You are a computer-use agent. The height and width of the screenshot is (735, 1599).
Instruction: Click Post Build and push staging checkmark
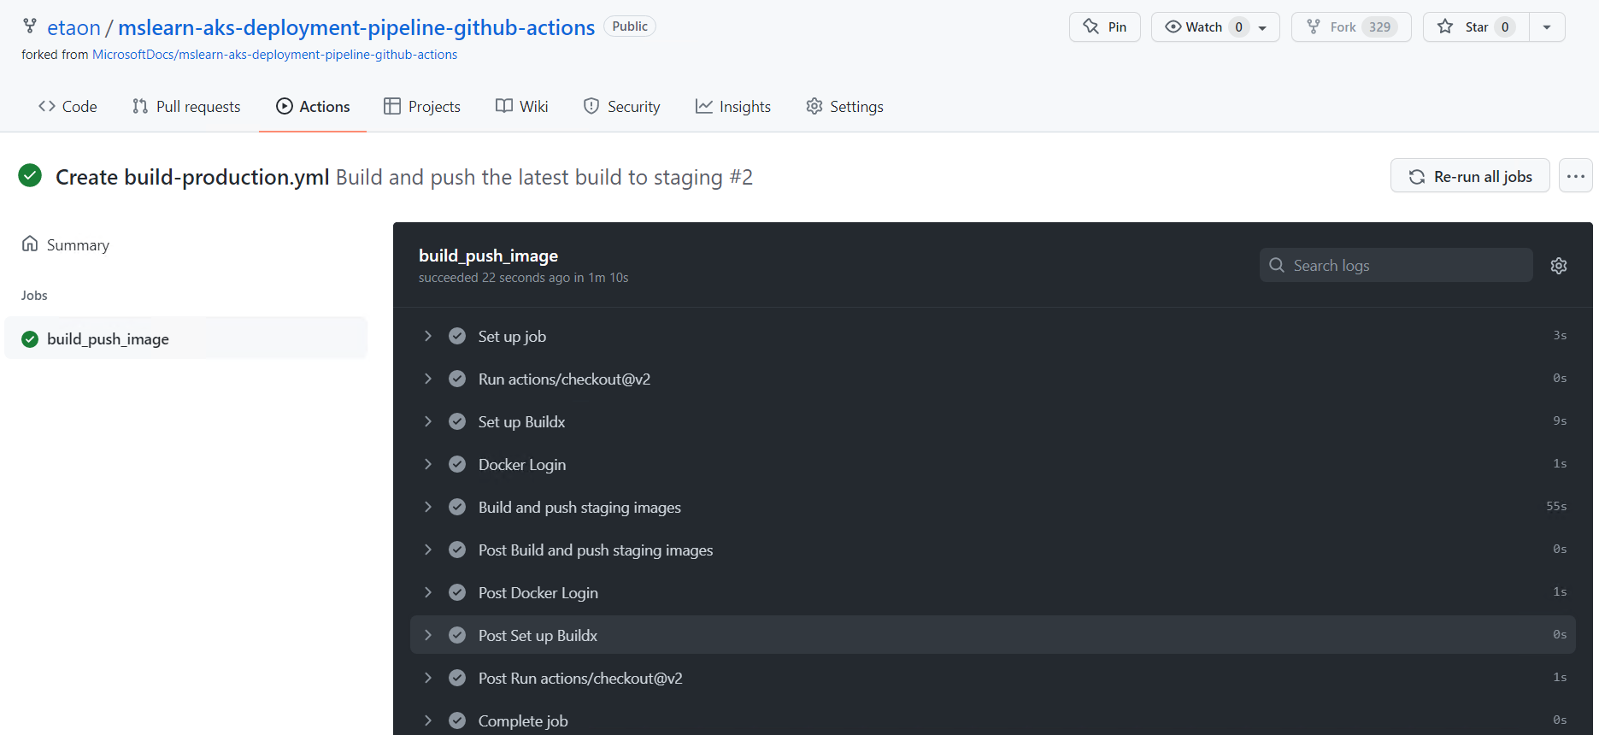pyautogui.click(x=457, y=550)
